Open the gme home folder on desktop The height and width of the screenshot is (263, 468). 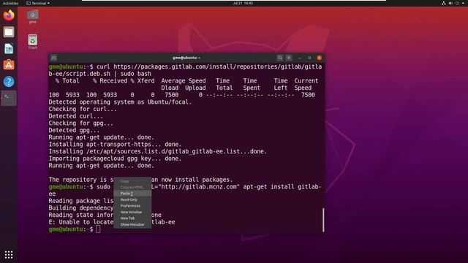tap(32, 16)
